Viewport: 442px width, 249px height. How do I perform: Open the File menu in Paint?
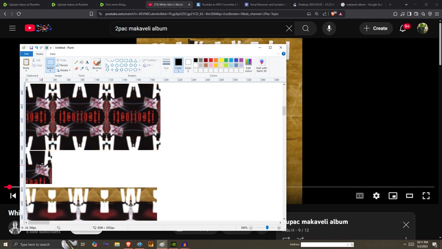click(x=26, y=54)
